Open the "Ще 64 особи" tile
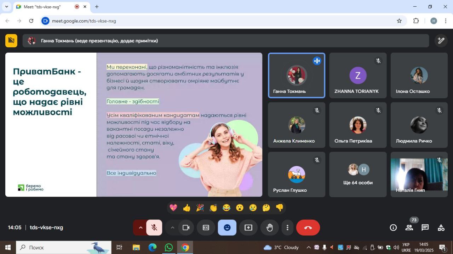 click(x=358, y=174)
